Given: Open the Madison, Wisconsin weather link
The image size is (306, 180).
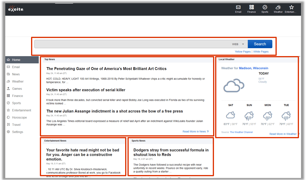Looking at the screenshot, I should pos(253,68).
